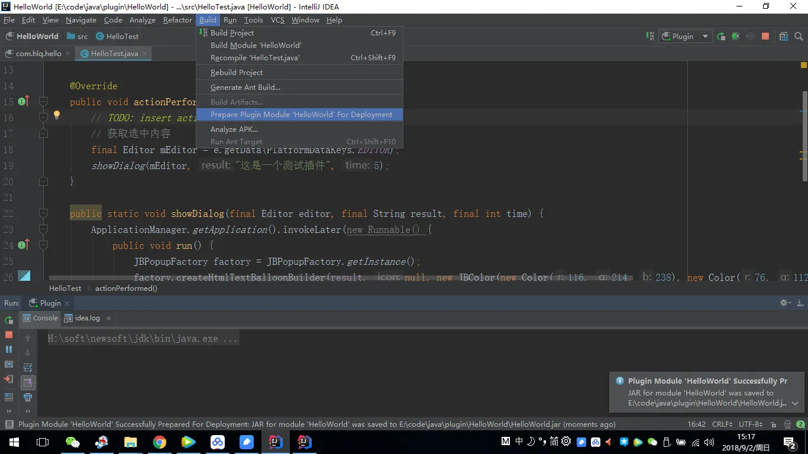This screenshot has width=808, height=454.
Task: Click the Dump Threads camera icon
Action: (9, 364)
